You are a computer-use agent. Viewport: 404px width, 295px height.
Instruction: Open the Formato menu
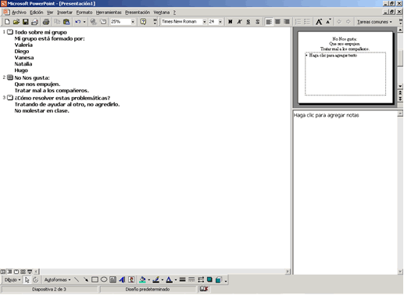pos(84,13)
